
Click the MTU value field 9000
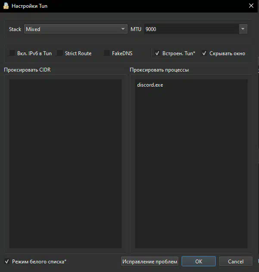tap(191, 29)
